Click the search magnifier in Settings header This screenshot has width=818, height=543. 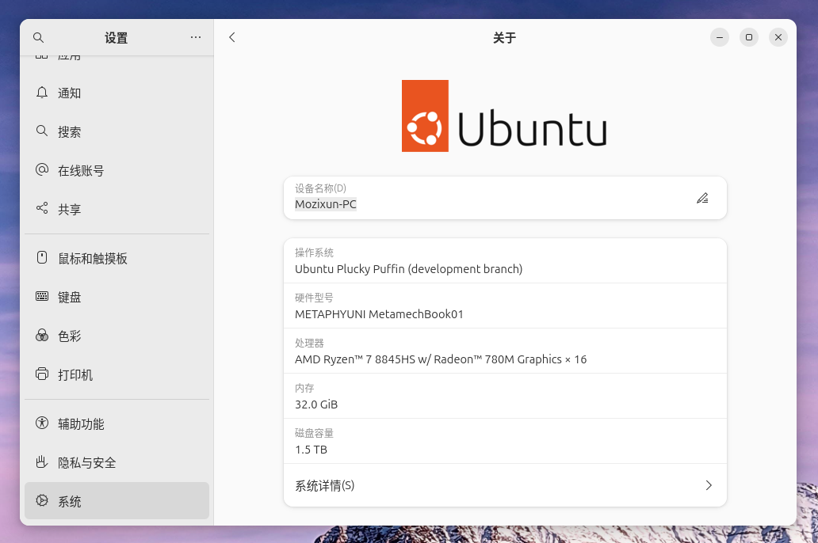(x=38, y=37)
